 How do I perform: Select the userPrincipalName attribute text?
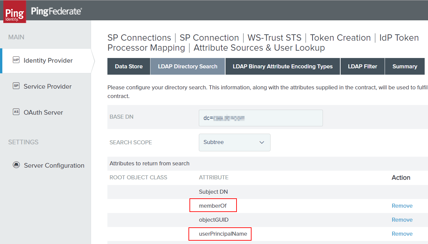click(x=223, y=234)
